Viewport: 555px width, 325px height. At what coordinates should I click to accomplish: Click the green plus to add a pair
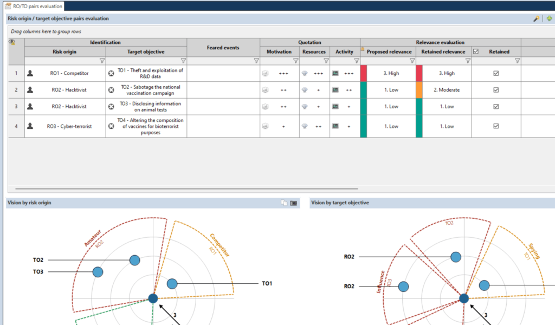point(549,18)
